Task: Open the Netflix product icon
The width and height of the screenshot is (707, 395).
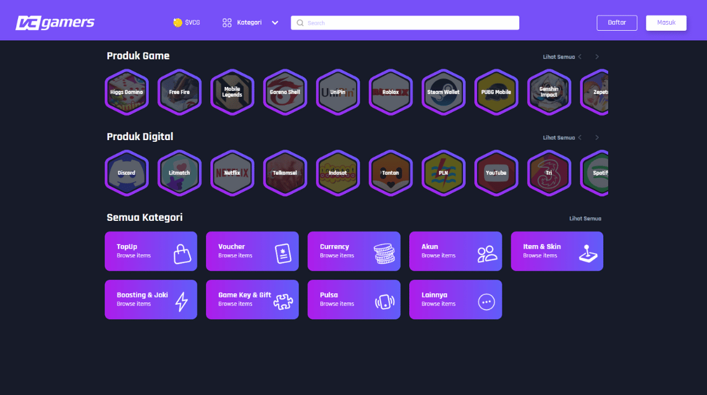Action: point(232,173)
